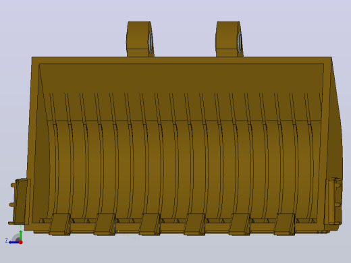Screen dimensions: 351x263
Task: Select the bucket's upper back plate
Action: coord(182,92)
